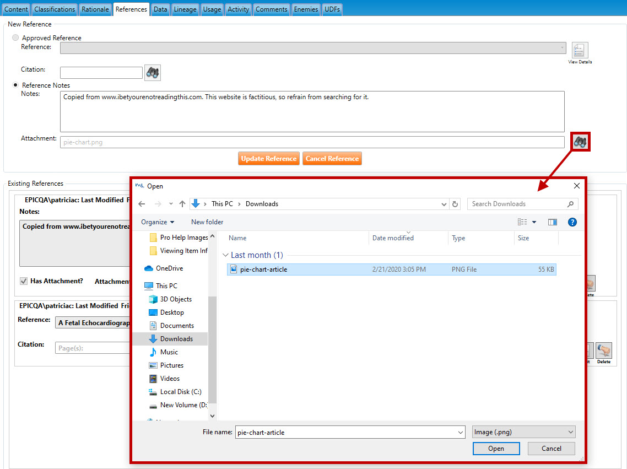Click the Back arrow in Open dialog
The height and width of the screenshot is (469, 627).
tap(142, 204)
